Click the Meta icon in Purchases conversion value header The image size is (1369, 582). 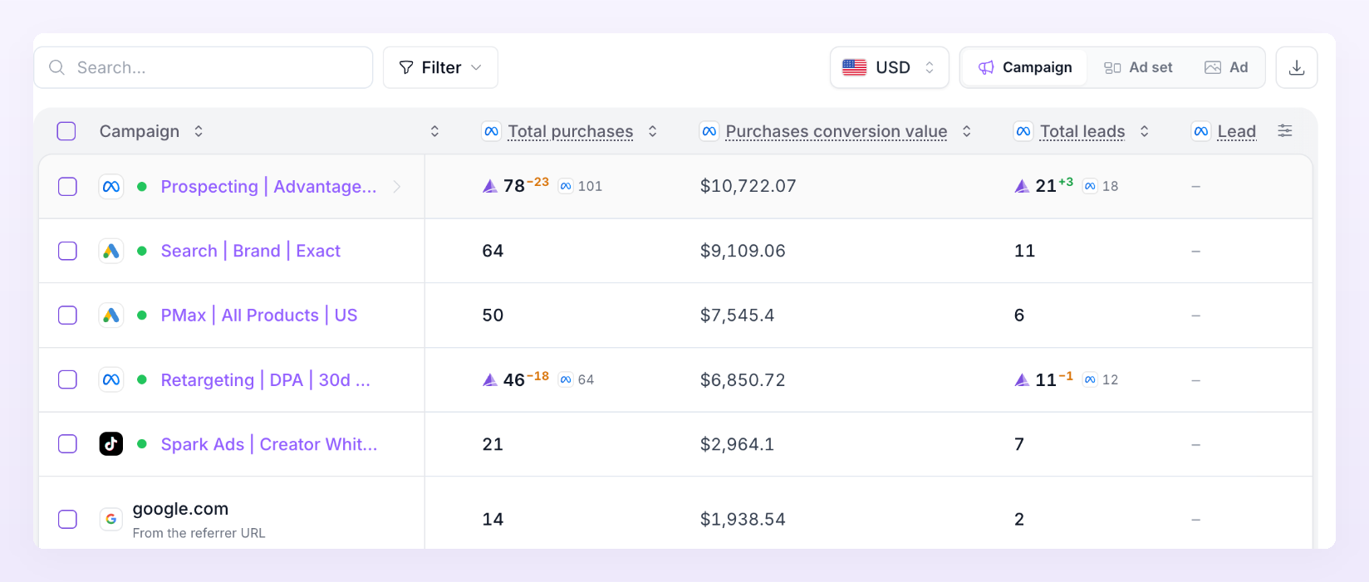click(x=709, y=131)
